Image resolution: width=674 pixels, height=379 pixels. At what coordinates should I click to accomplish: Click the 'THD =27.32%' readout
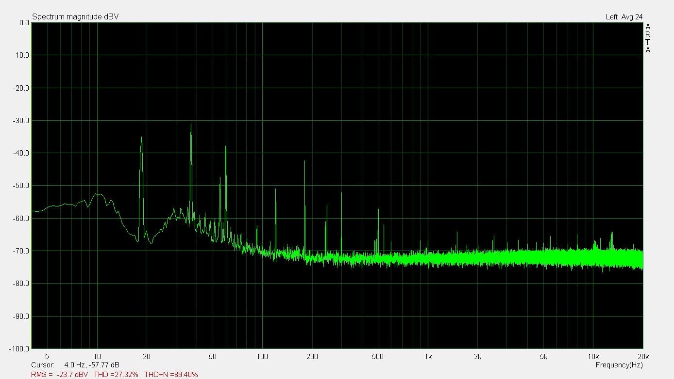pyautogui.click(x=115, y=374)
